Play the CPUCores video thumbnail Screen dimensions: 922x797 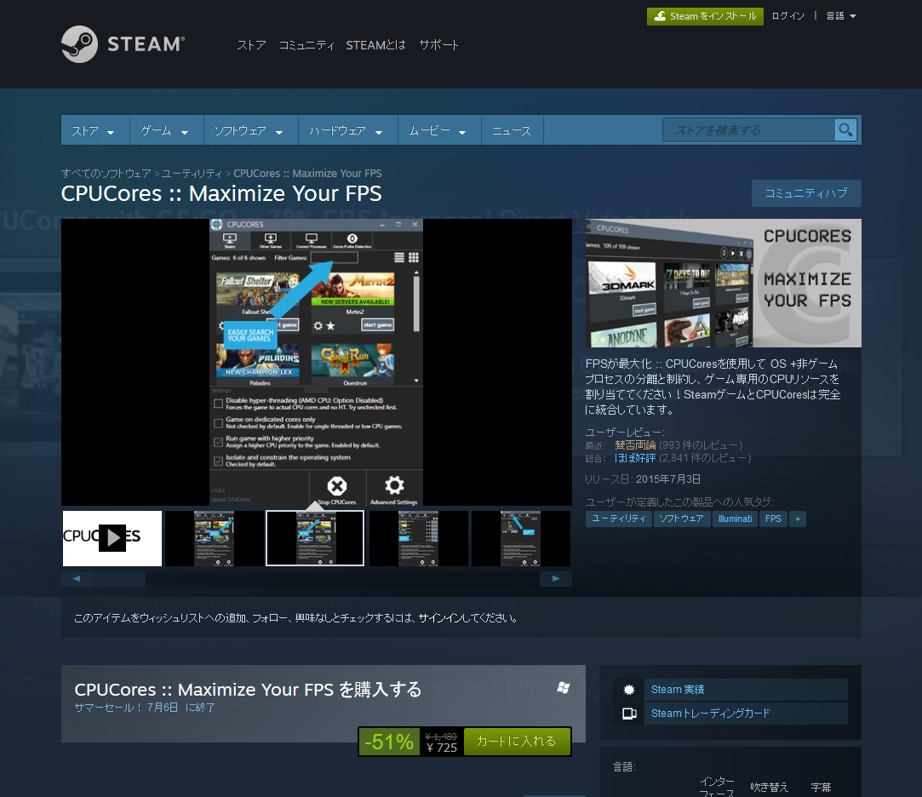pyautogui.click(x=112, y=537)
